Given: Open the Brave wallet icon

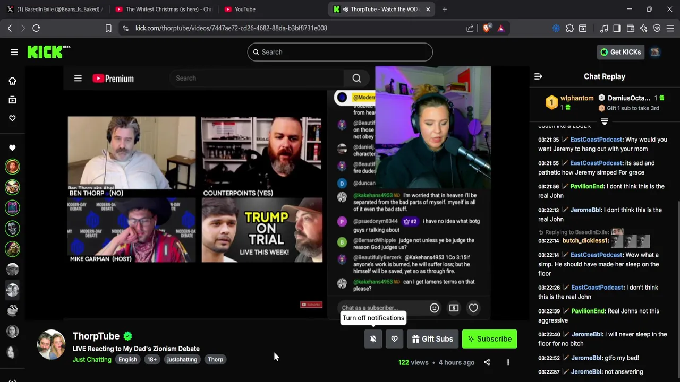Looking at the screenshot, I should (x=631, y=28).
